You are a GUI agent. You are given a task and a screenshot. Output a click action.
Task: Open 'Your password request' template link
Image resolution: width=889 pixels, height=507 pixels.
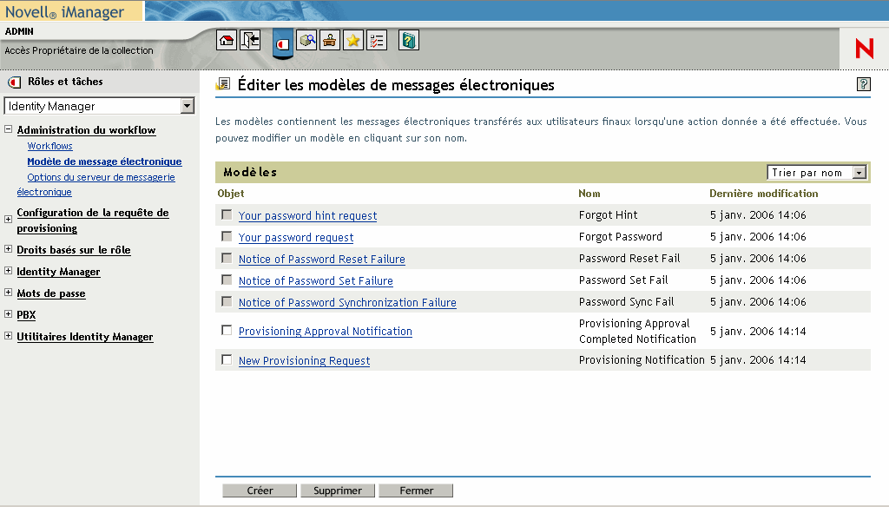[296, 237]
